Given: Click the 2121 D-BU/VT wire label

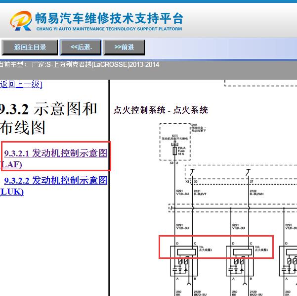Looking at the screenshot, I should [200, 193].
